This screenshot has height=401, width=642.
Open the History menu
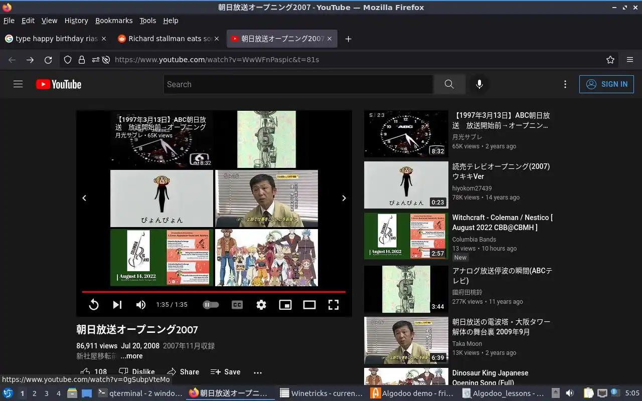[x=76, y=21]
